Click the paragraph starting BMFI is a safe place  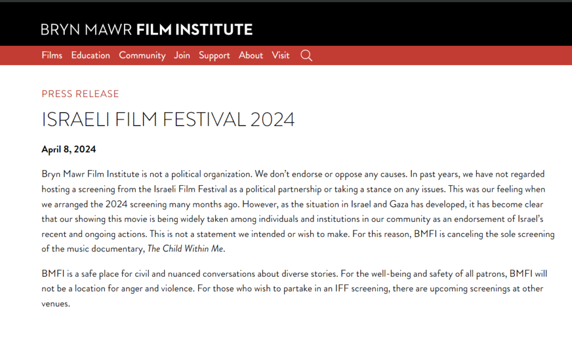(x=294, y=288)
